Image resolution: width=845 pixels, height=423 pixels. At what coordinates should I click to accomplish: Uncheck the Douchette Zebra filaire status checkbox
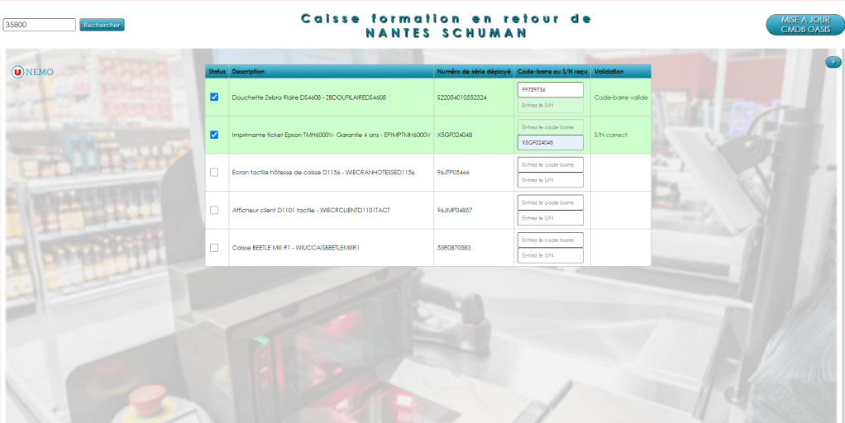(x=214, y=97)
